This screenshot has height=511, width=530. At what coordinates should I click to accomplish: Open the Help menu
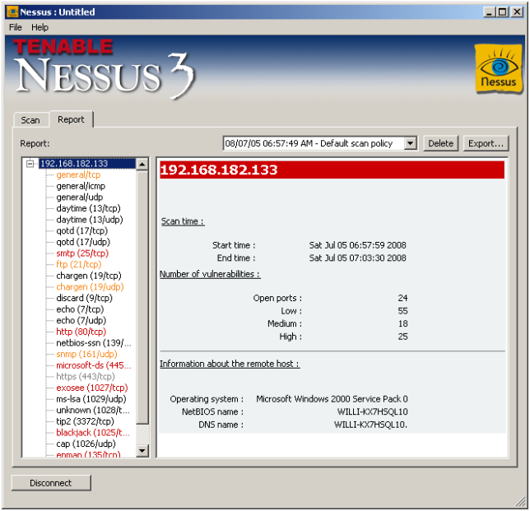tap(40, 27)
